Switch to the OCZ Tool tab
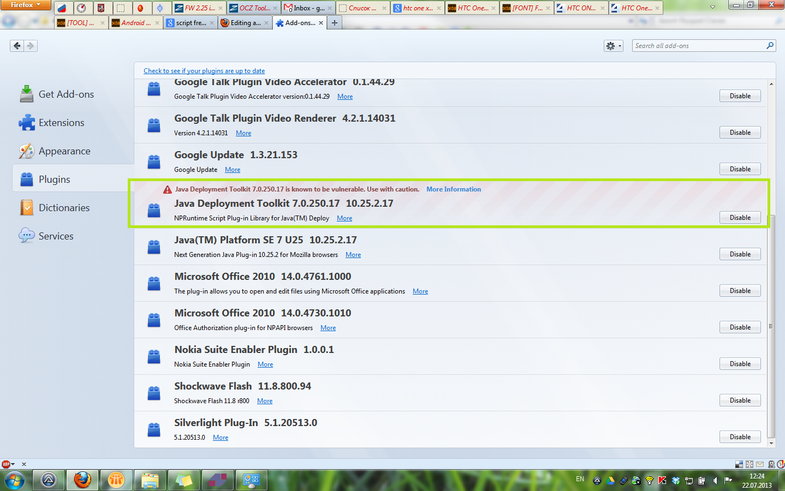Image resolution: width=785 pixels, height=491 pixels. point(253,8)
